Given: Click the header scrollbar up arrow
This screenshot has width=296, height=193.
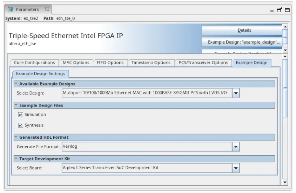Looking at the screenshot, I should point(285,27).
